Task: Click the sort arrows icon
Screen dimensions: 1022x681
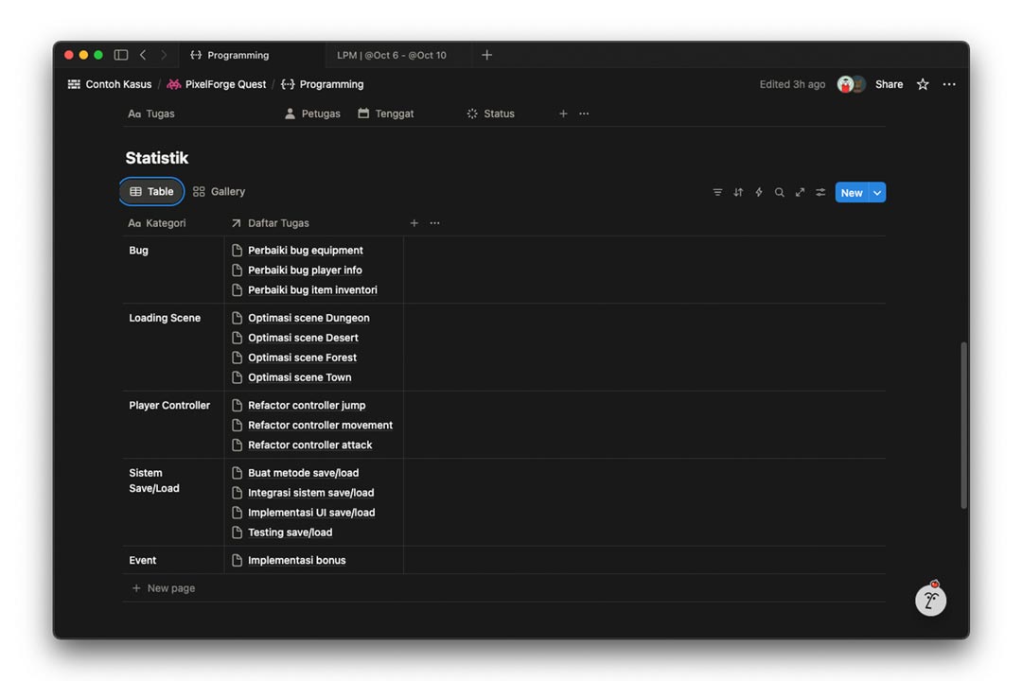Action: [738, 192]
